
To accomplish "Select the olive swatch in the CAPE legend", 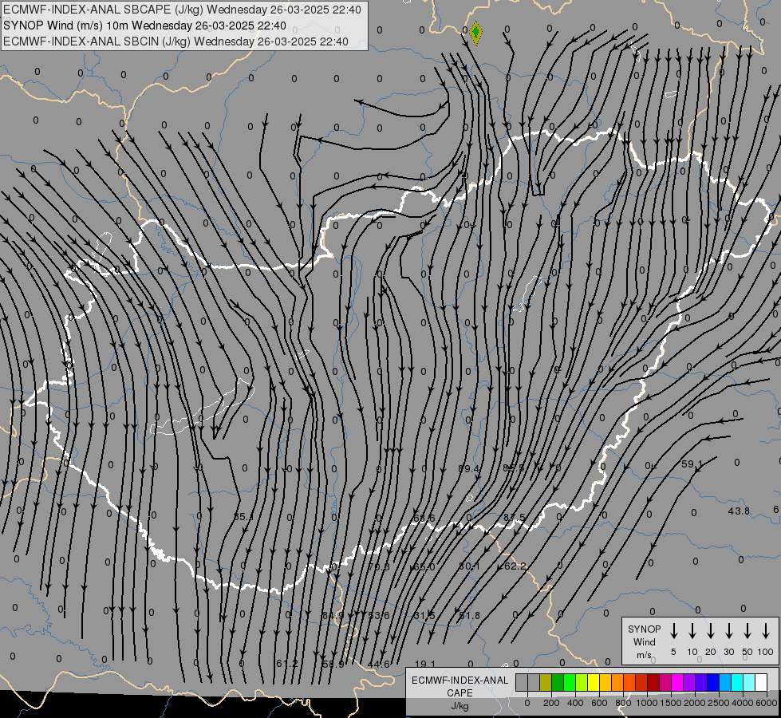I will 546,682.
